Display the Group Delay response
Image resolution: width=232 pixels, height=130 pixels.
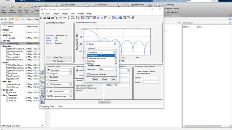tap(98, 18)
